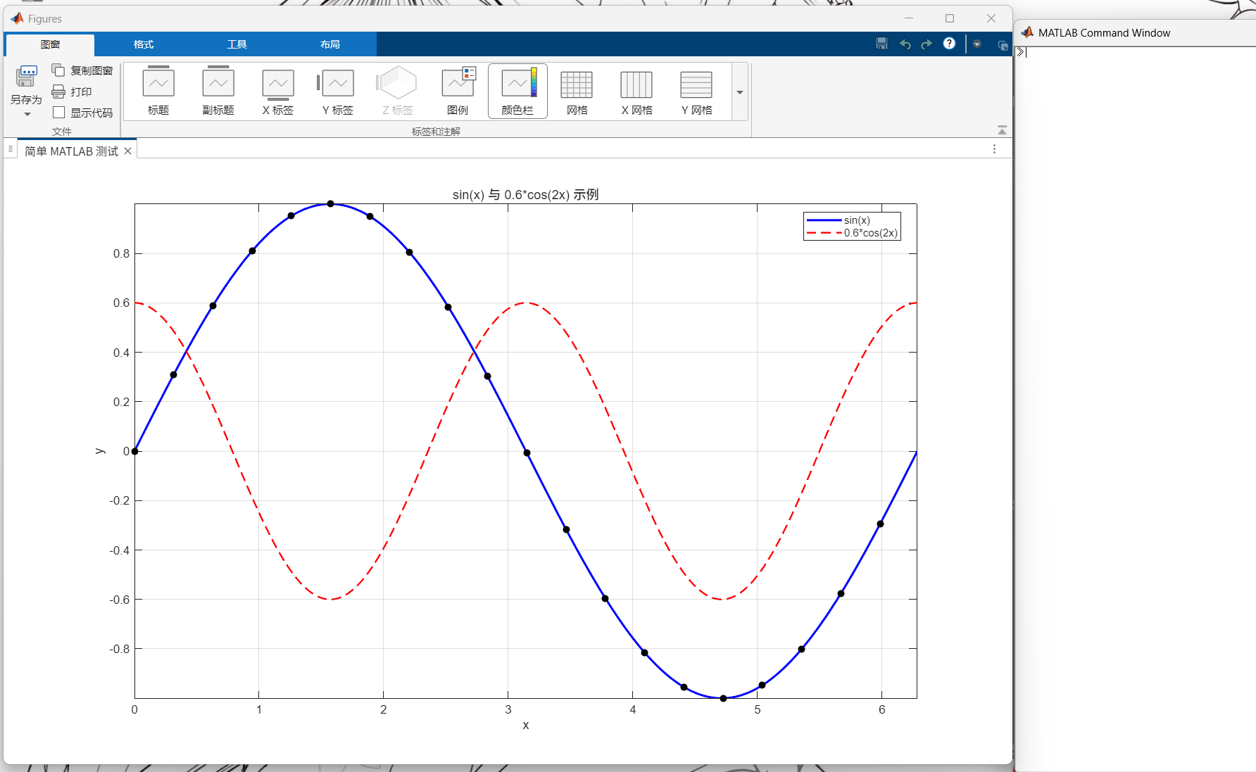This screenshot has height=772, width=1256.
Task: Switch to the 格式 tab
Action: (143, 44)
